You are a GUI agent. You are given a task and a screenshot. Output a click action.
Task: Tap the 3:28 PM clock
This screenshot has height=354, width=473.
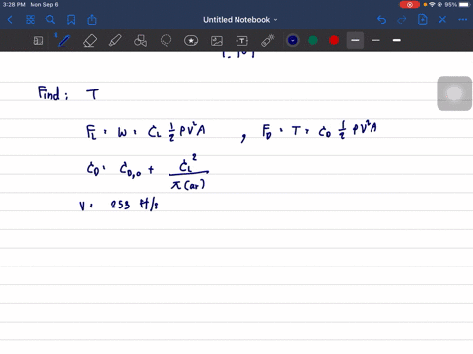pos(14,5)
